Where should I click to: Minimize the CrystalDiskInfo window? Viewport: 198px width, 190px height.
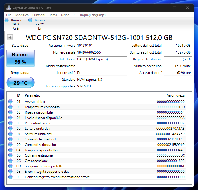(162, 8)
